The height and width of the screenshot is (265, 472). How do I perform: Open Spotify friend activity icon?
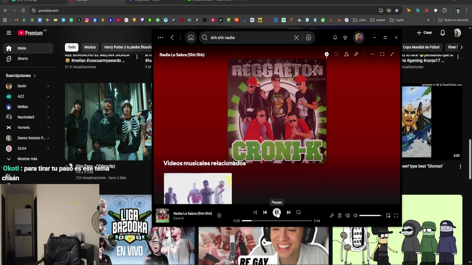[x=345, y=38]
